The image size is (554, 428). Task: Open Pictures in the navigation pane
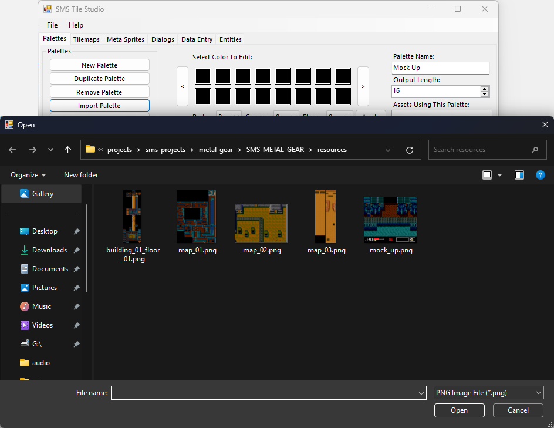tap(45, 287)
